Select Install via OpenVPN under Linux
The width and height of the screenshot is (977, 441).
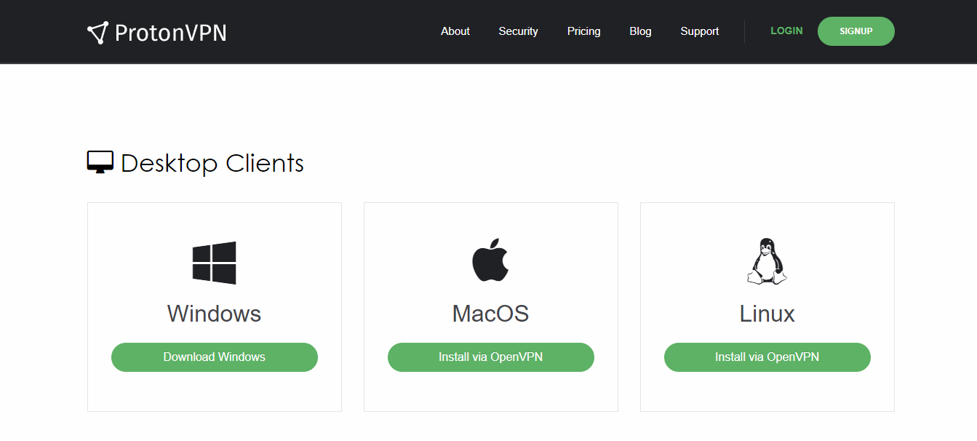pyautogui.click(x=767, y=357)
